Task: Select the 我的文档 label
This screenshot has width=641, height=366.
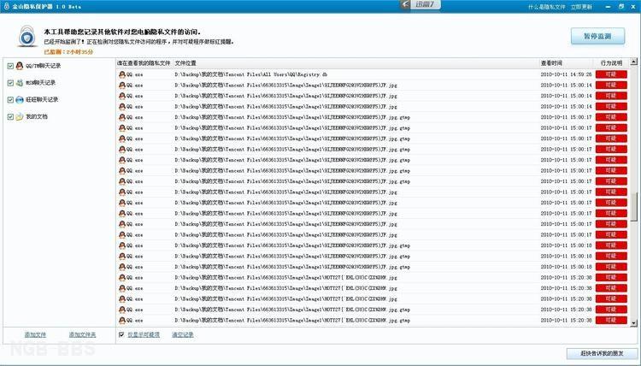Action: [x=37, y=117]
